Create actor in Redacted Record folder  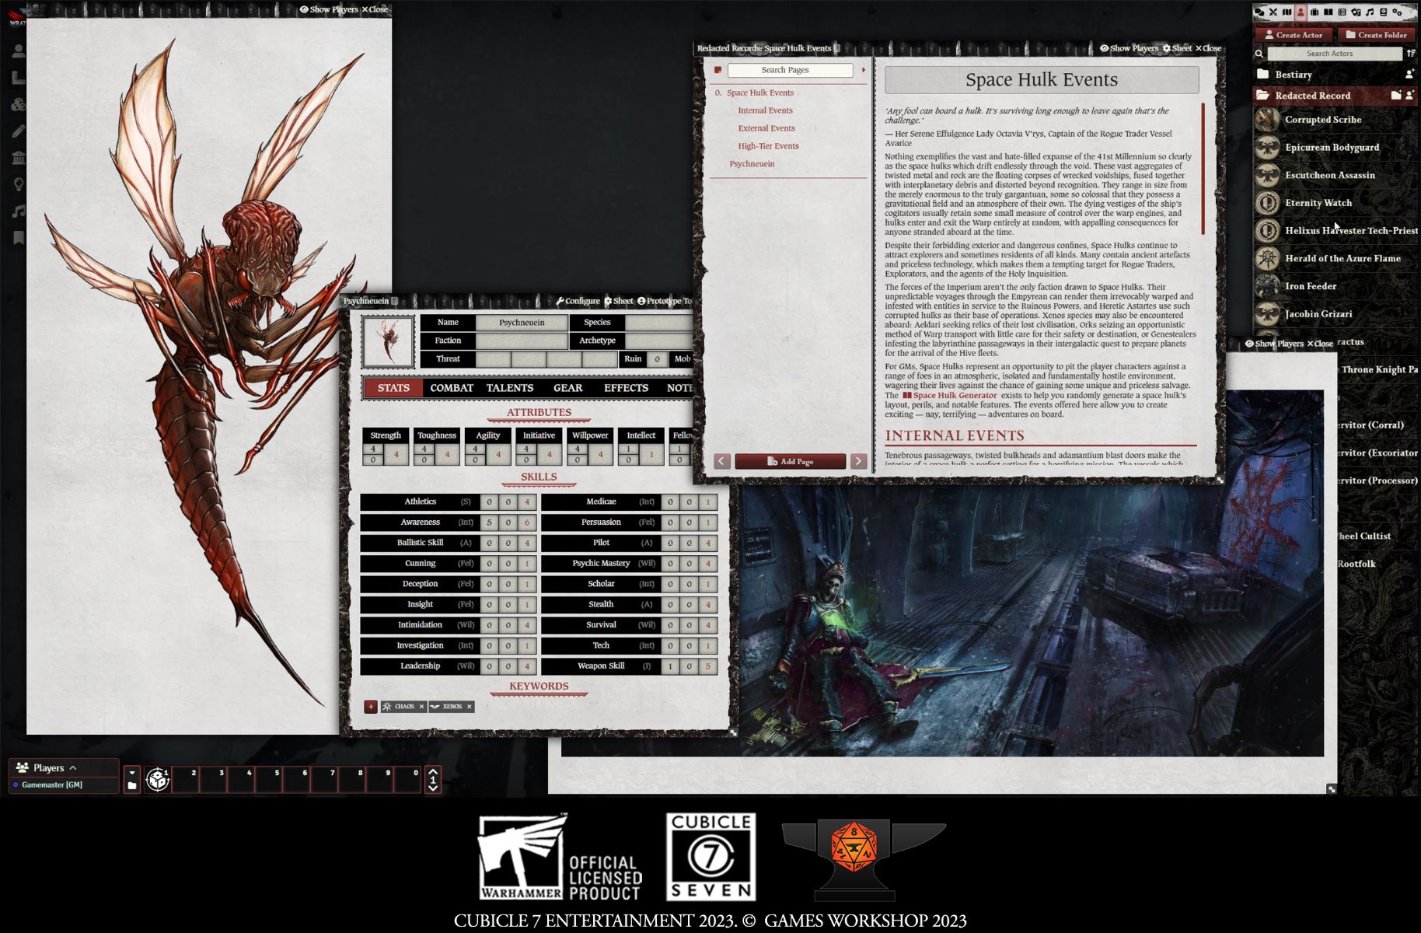click(x=1409, y=96)
